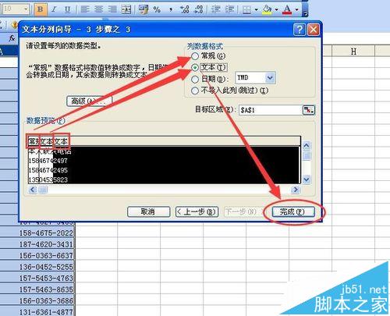This screenshot has width=390, height=316.
Task: Click preview vertical scrollbar up arrow
Action: (x=307, y=146)
